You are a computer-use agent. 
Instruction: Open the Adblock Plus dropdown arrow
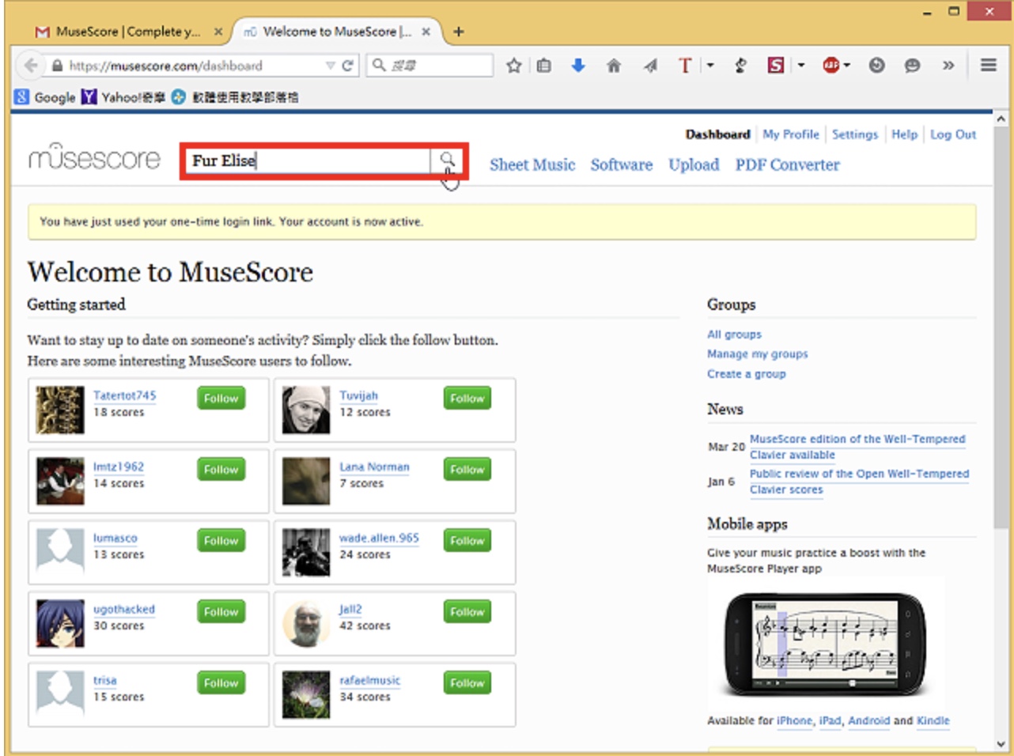click(x=847, y=66)
